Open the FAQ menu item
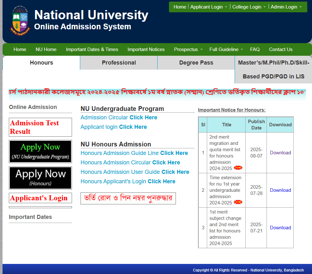 coord(255,49)
